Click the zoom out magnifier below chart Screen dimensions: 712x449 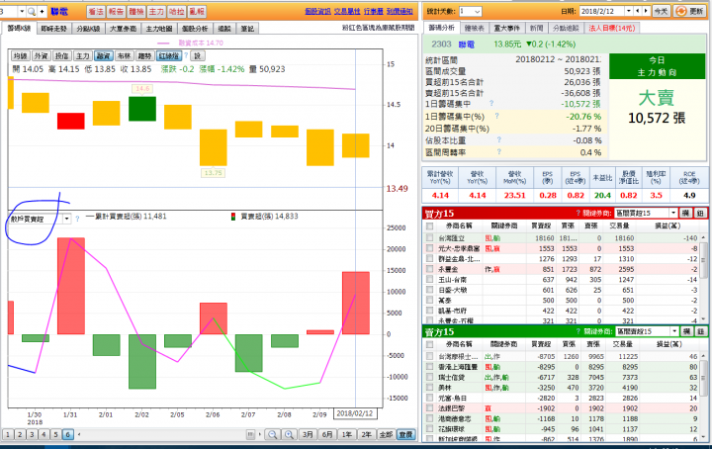[x=273, y=434]
